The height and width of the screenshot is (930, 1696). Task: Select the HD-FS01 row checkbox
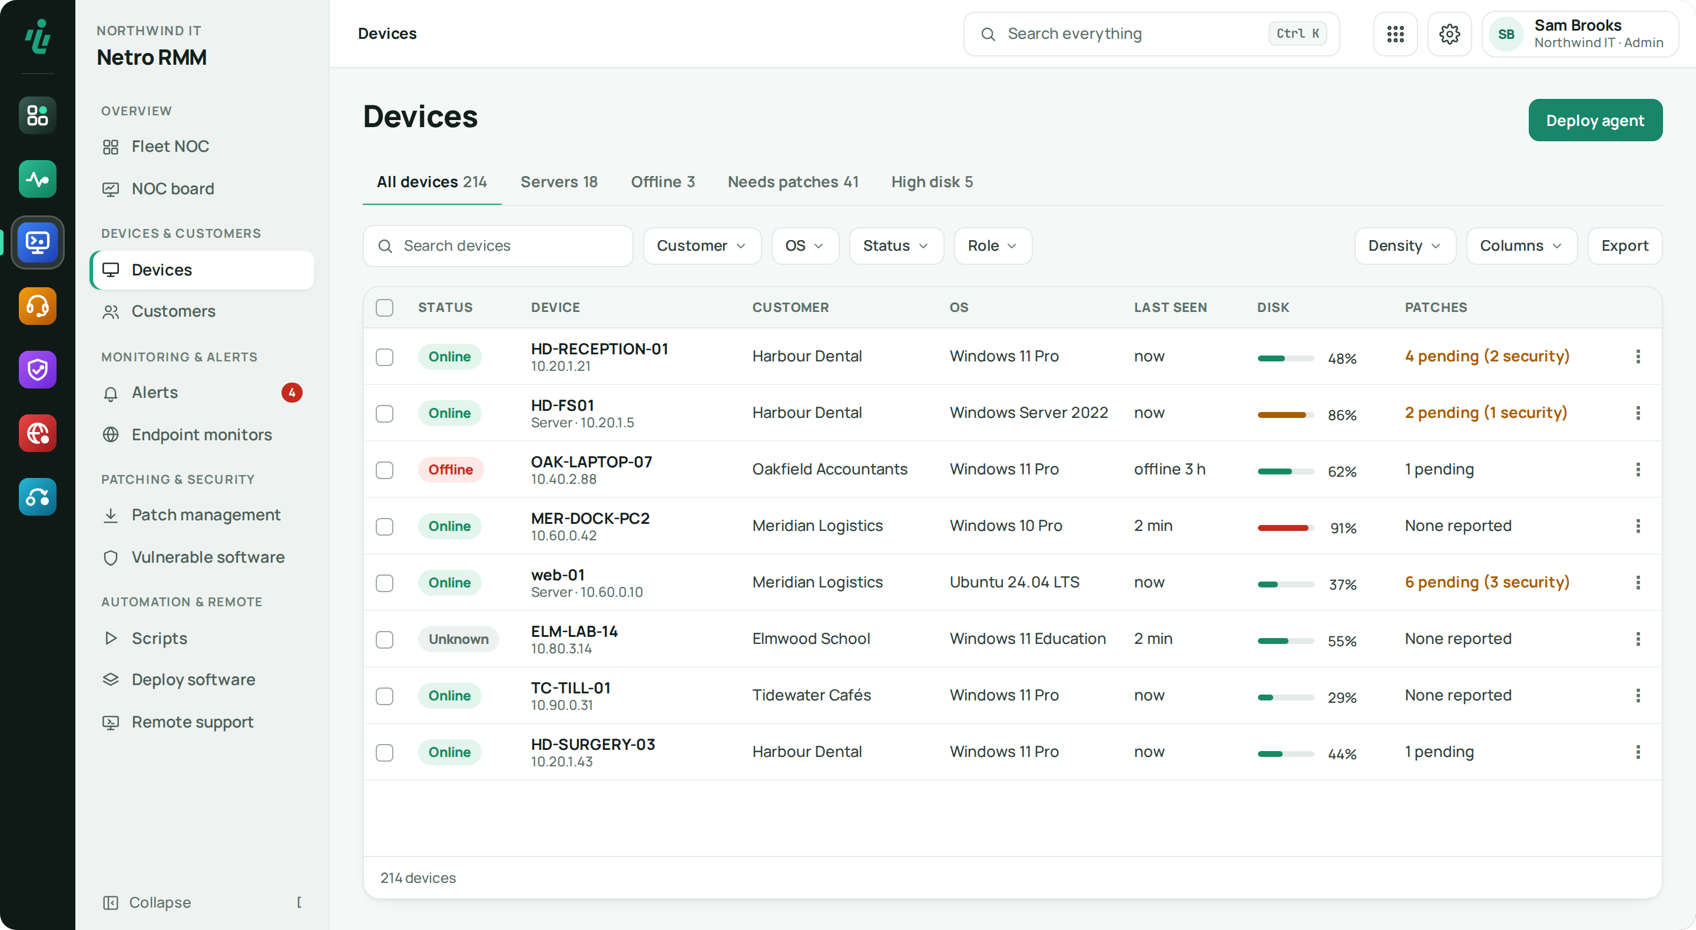pos(385,413)
